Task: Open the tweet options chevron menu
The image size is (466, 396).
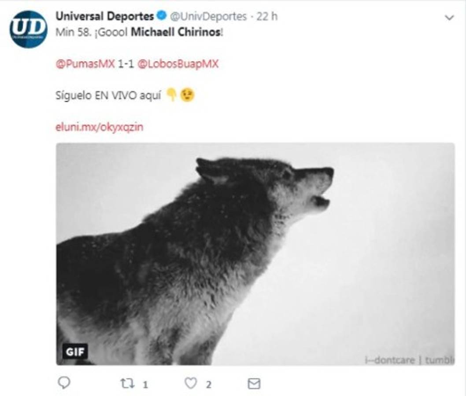Action: point(449,18)
